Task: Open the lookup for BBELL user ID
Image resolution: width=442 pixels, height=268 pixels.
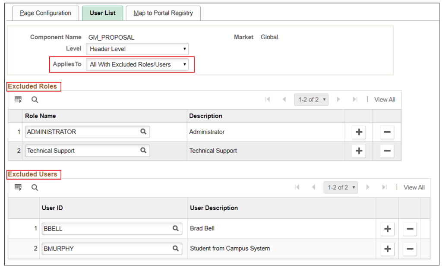Action: 175,229
